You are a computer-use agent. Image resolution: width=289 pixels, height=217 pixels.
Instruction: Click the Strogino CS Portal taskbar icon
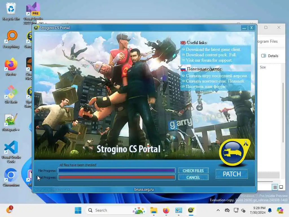(x=191, y=210)
